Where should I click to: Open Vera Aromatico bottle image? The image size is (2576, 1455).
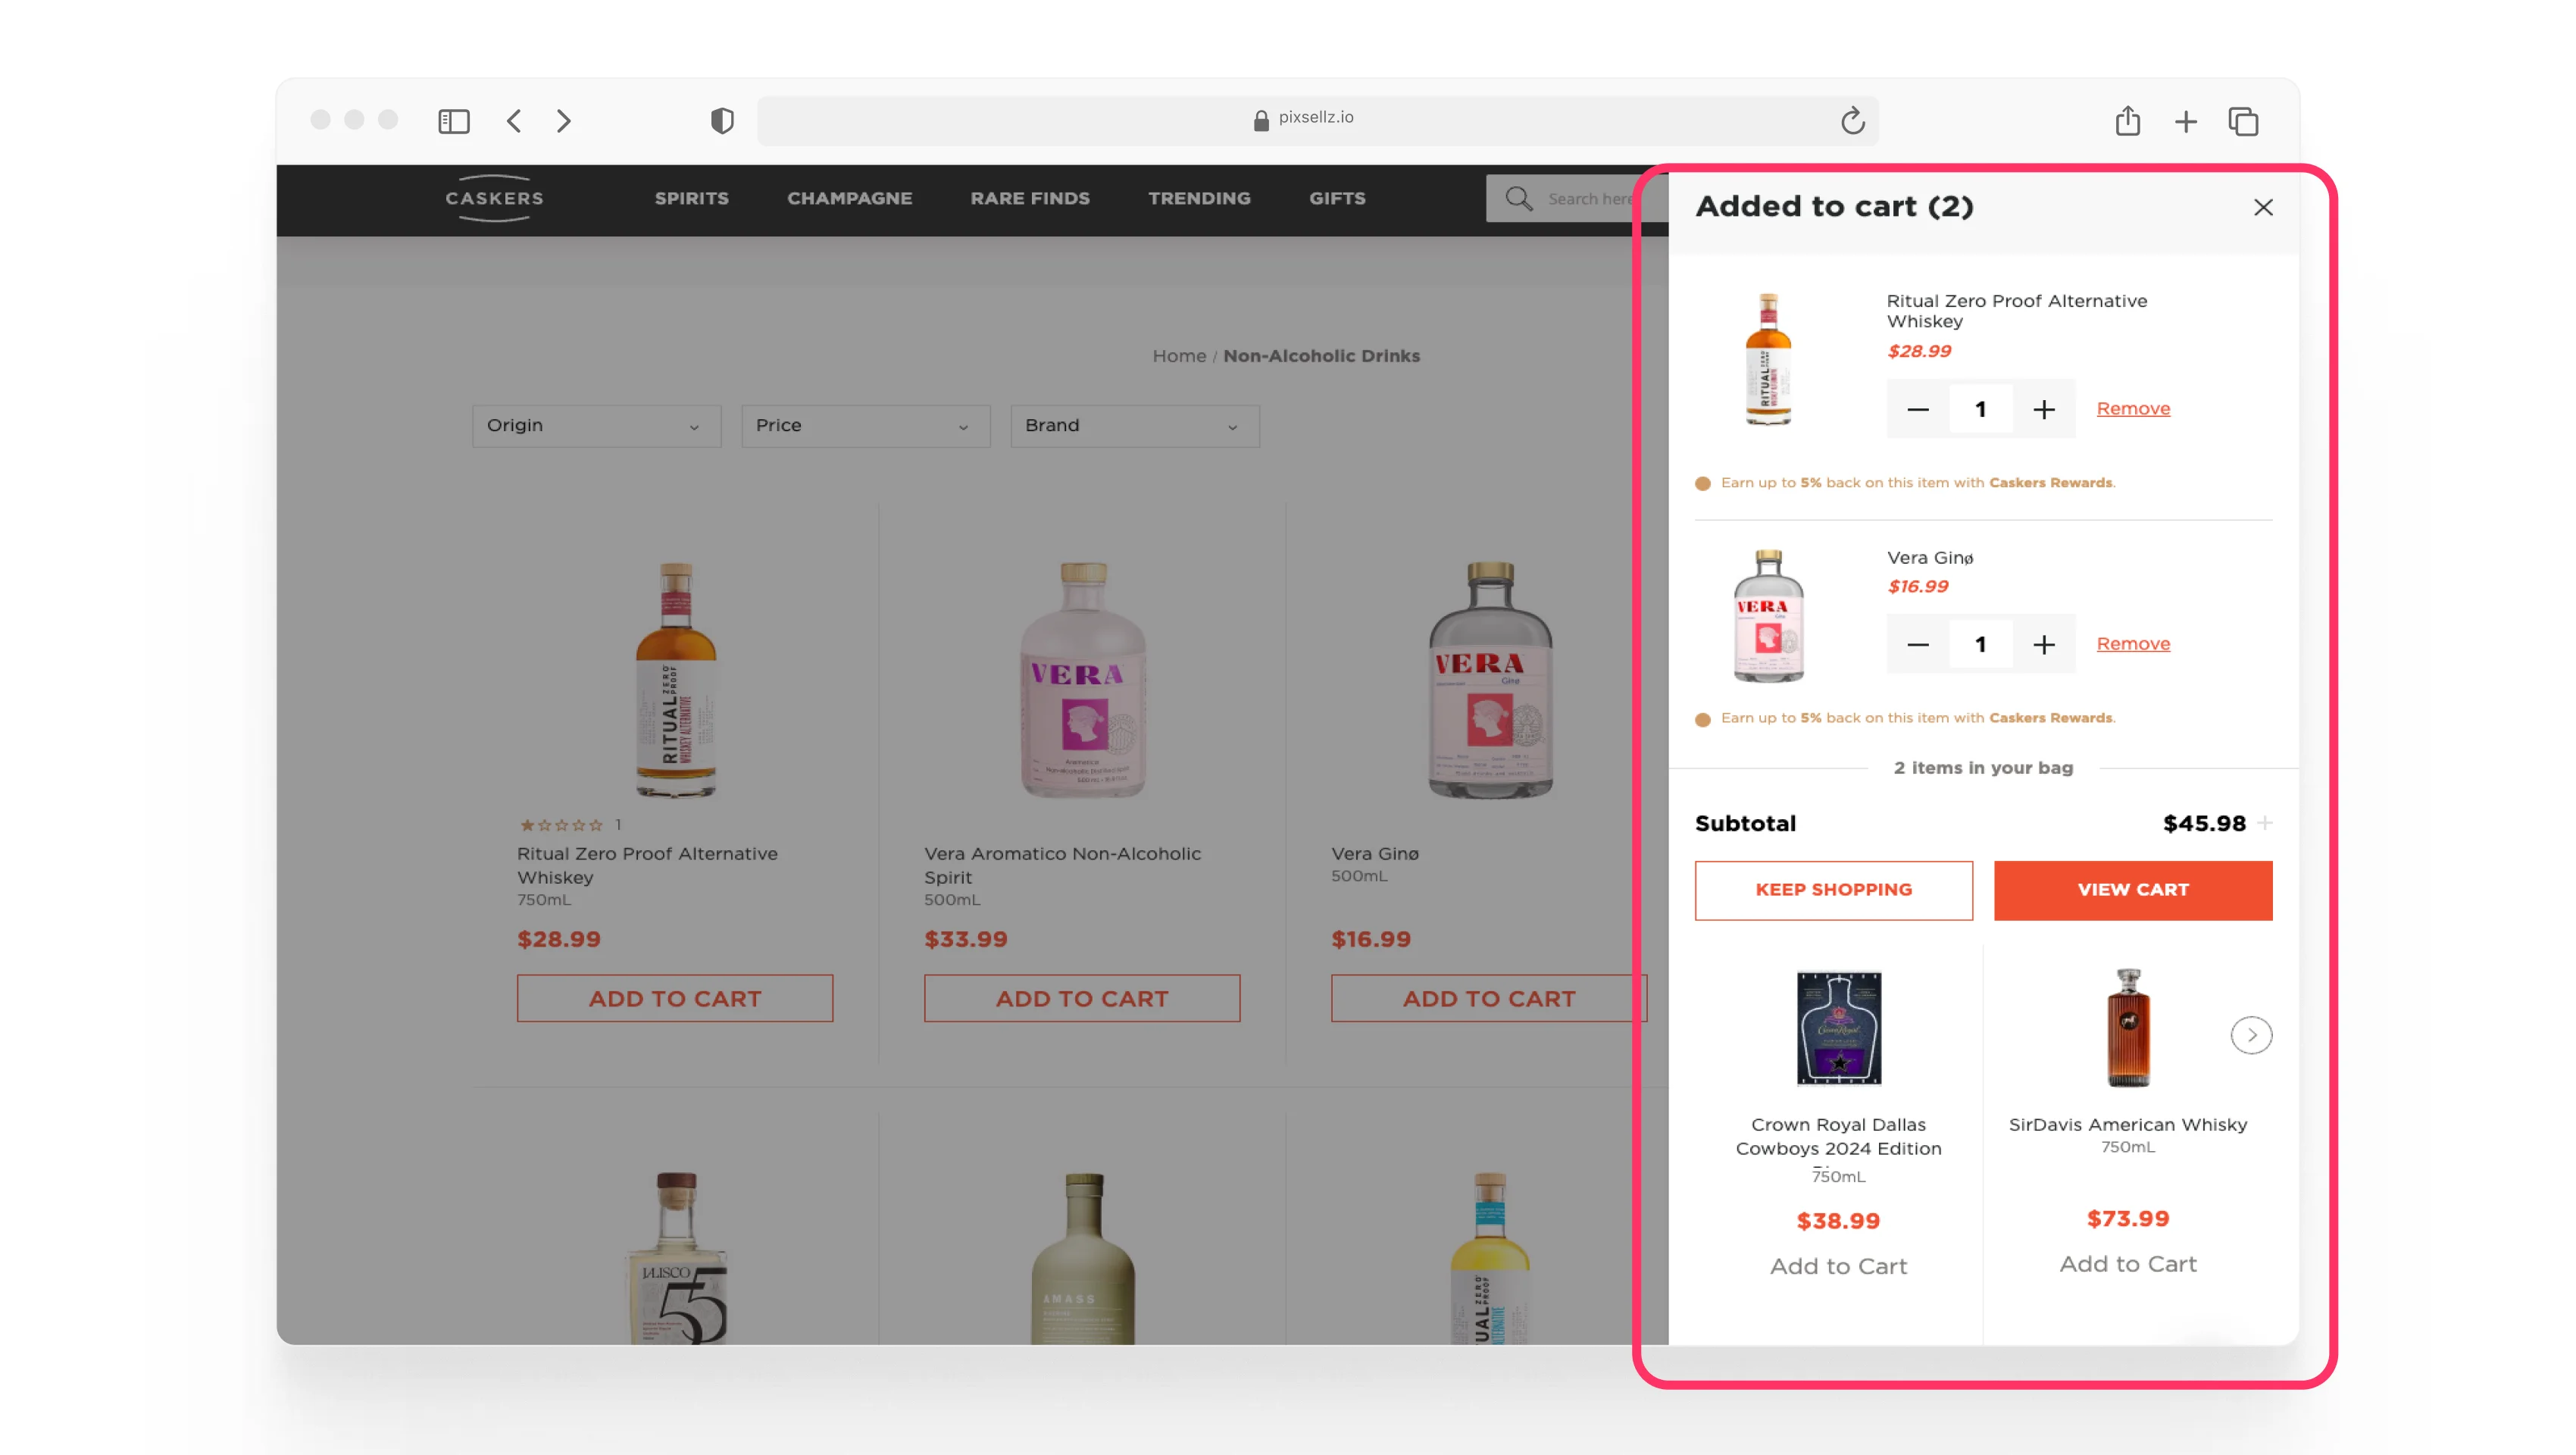1083,679
